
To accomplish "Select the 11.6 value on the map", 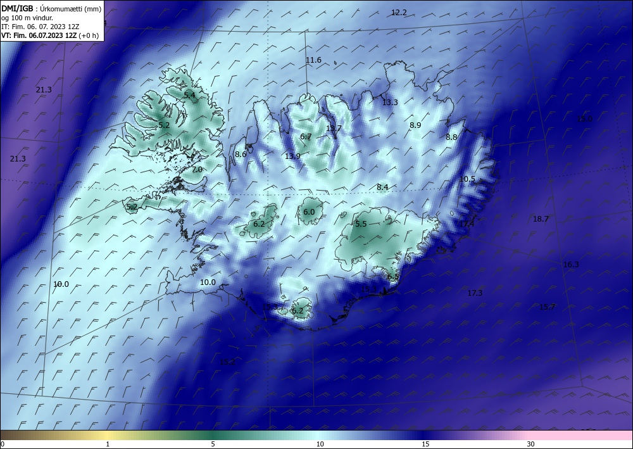I will (313, 60).
